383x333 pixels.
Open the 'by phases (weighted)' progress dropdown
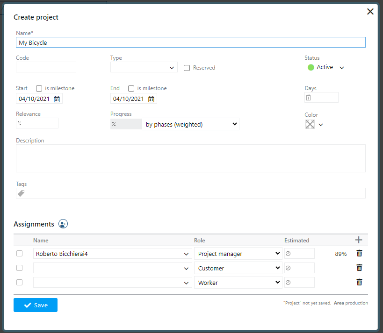click(x=190, y=125)
